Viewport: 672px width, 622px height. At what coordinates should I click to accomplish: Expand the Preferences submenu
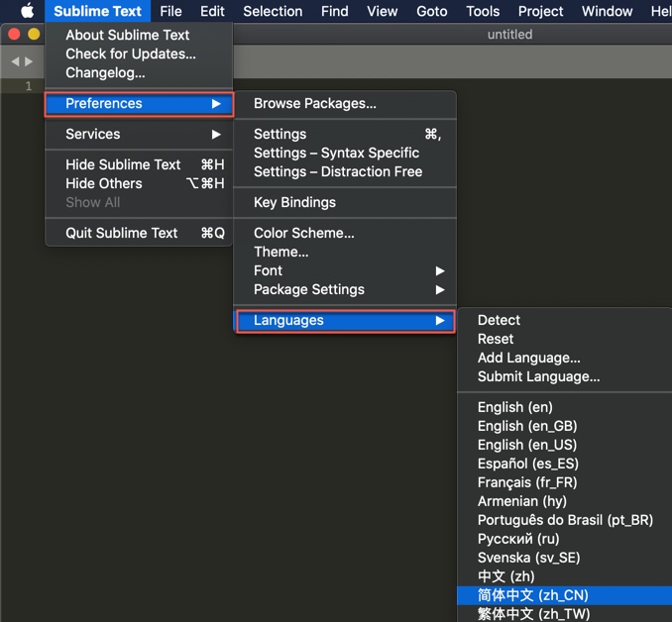point(139,104)
